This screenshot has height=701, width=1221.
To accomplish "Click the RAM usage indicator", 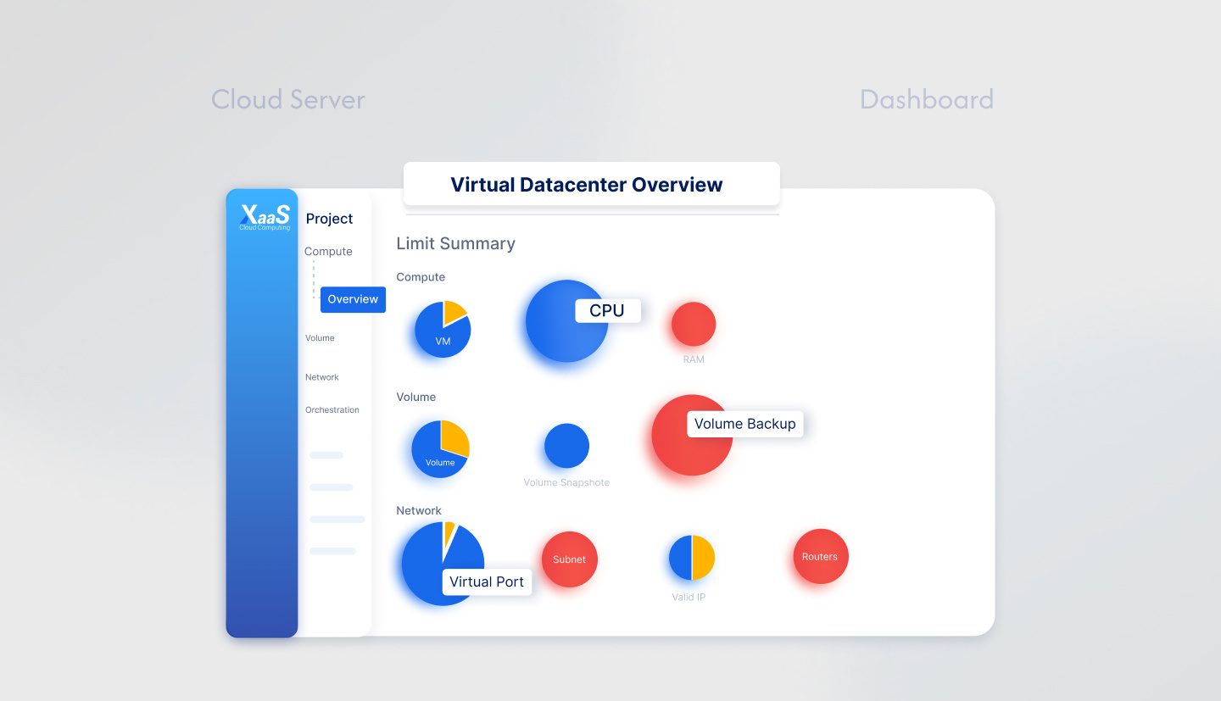I will [693, 324].
